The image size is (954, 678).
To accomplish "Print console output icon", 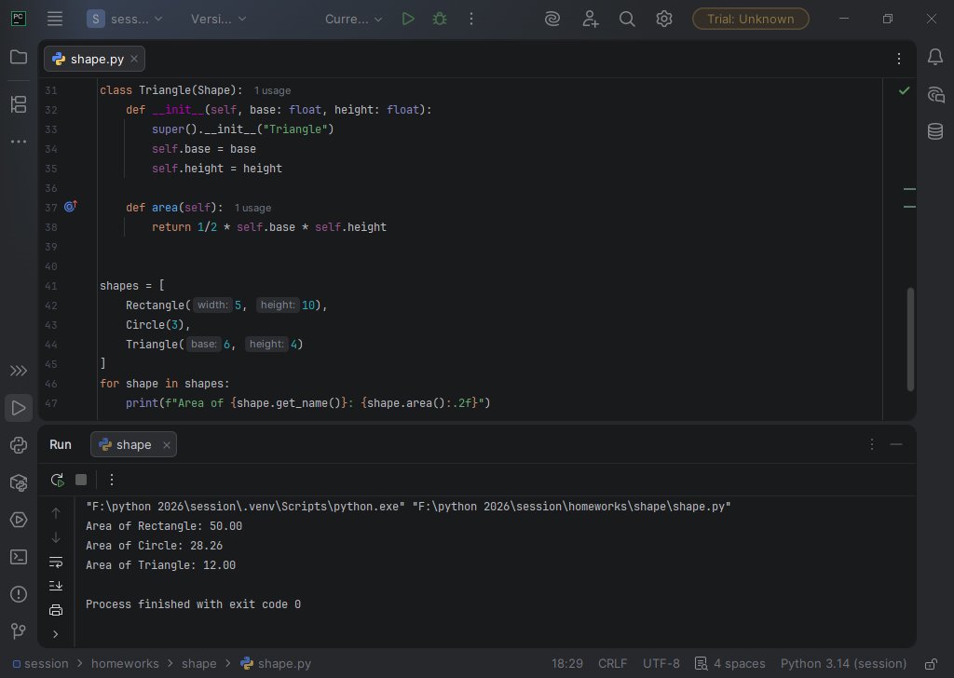I will (x=55, y=610).
